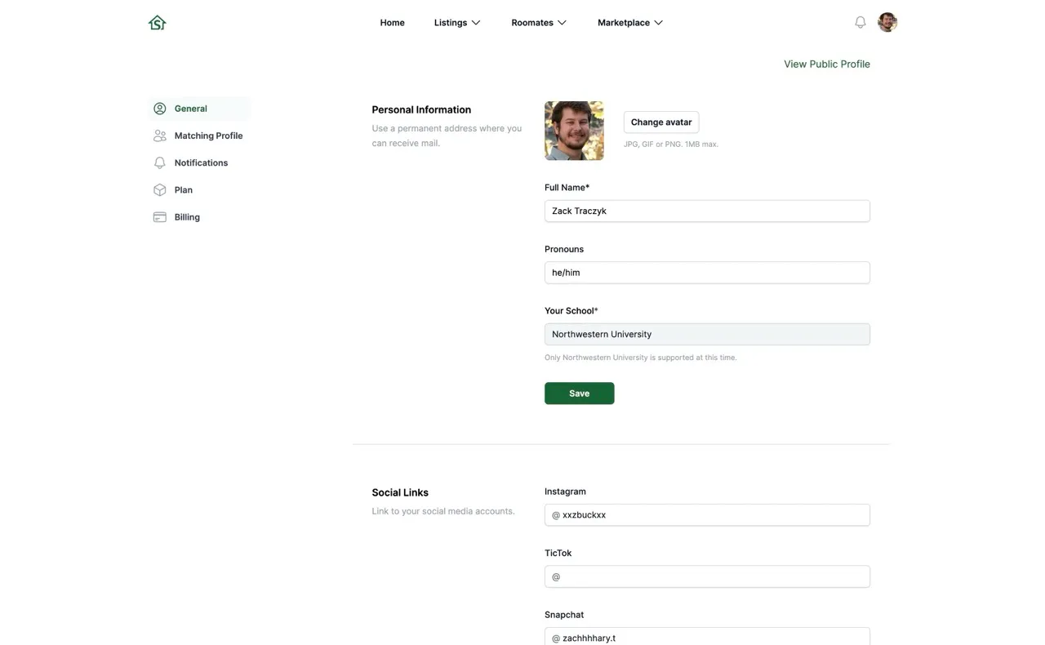Viewport: 1045px width, 645px height.
Task: Click the Matching Profile people icon
Action: (x=160, y=136)
